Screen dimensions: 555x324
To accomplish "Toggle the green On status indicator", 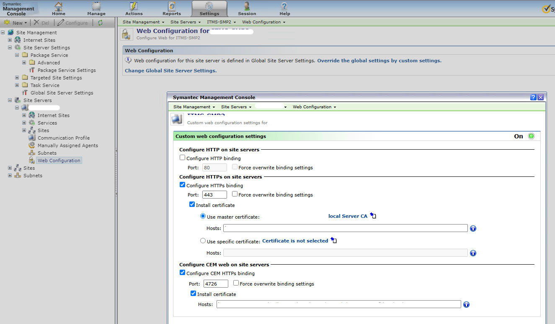I will pos(531,136).
